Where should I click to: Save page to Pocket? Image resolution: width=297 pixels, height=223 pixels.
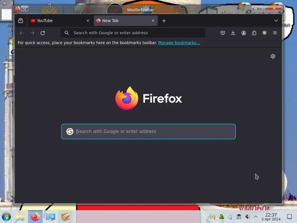[x=223, y=33]
